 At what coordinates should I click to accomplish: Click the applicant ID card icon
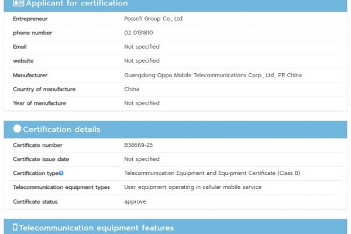(x=18, y=3)
